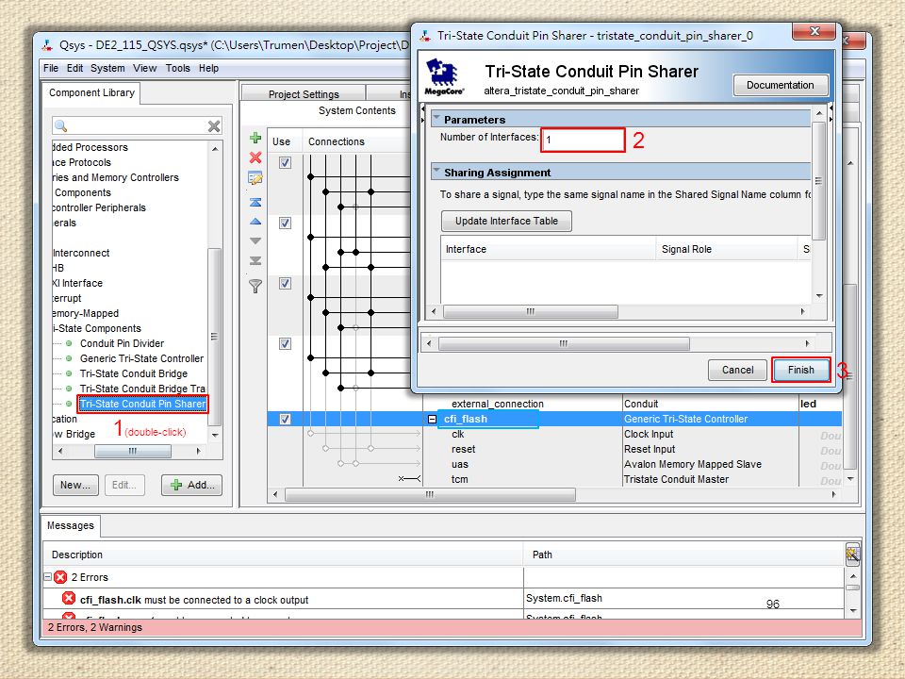The height and width of the screenshot is (679, 905).
Task: Click the green plus Add icon in System Contents toolbar
Action: pos(255,138)
